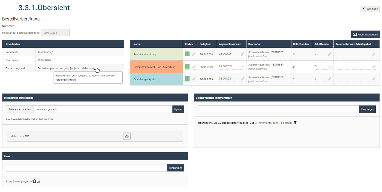Viewport: 382px width, 192px height.
Task: Edit status pencil for Bestellung aufgeben row
Action: point(194,79)
